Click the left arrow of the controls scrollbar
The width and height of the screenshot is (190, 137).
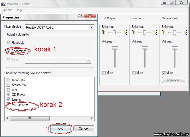pyautogui.click(x=7, y=119)
